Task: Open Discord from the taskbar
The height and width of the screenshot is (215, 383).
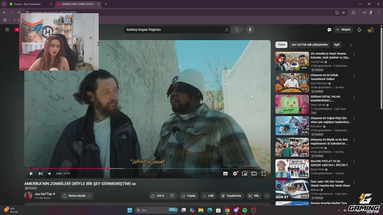Action: pyautogui.click(x=236, y=210)
